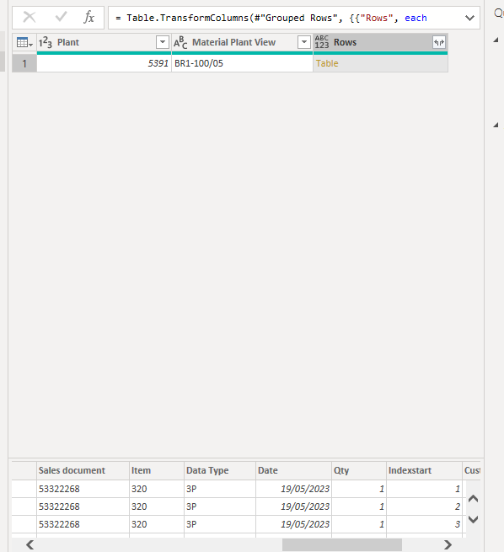Click the horizontal scrollbar thumb
Screen dimensions: 504x552
tap(341, 544)
